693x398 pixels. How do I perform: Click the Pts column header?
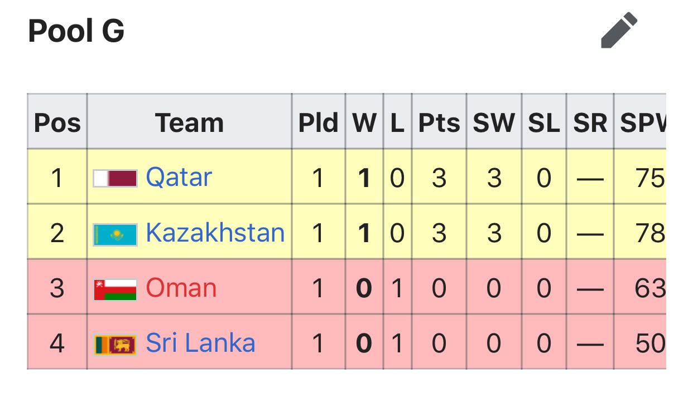pyautogui.click(x=439, y=122)
